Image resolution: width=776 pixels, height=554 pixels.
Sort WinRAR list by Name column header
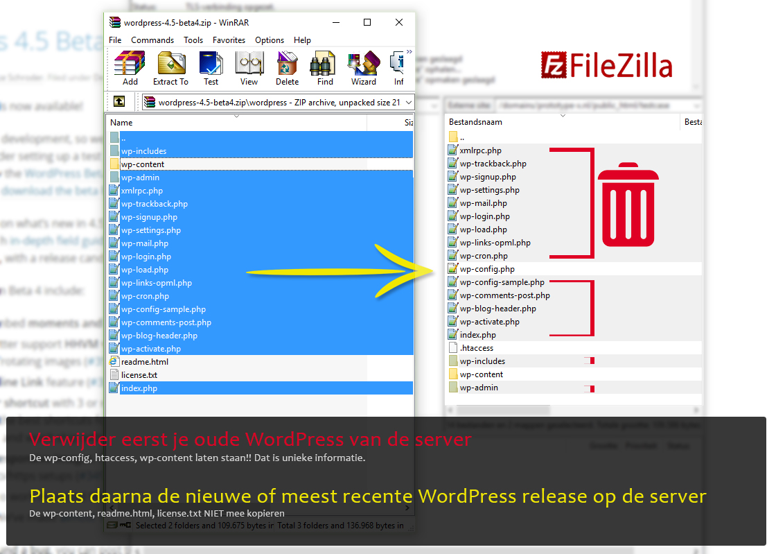point(236,122)
